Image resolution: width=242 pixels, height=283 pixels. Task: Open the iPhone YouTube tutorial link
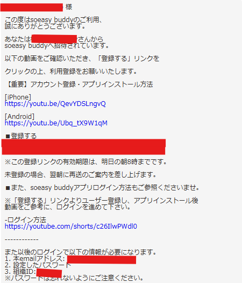(55, 104)
